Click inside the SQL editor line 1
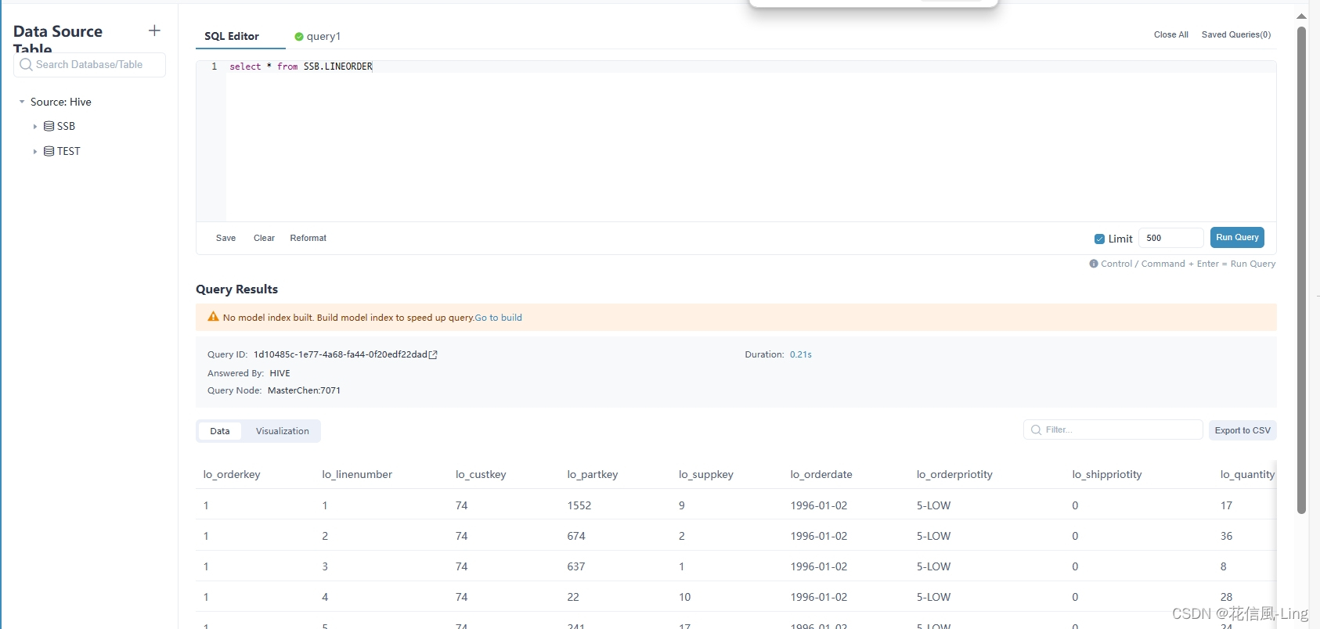 pos(752,66)
